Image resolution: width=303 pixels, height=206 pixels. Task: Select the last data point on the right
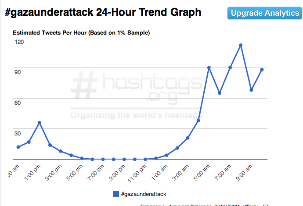pyautogui.click(x=262, y=69)
